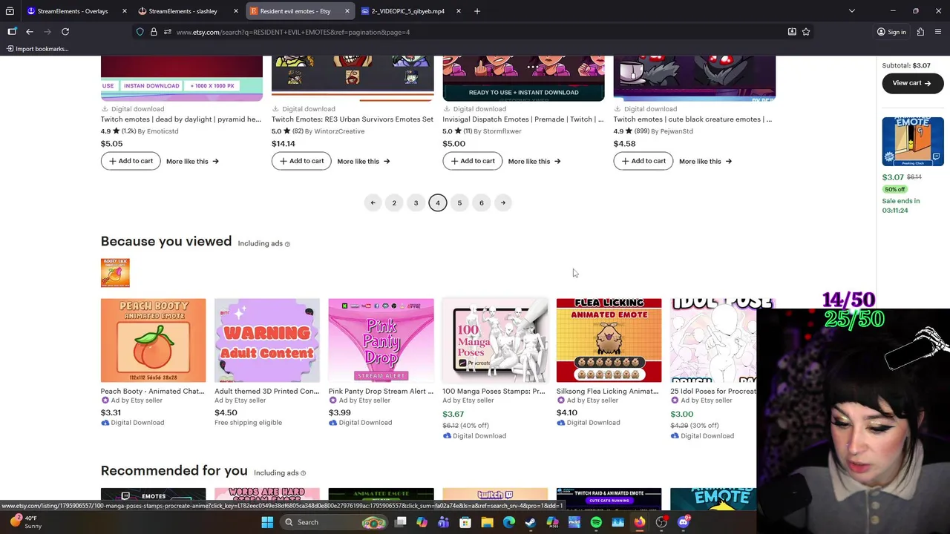Add Twitch emotes dead by daylight to cart
This screenshot has width=950, height=534.
tap(131, 161)
